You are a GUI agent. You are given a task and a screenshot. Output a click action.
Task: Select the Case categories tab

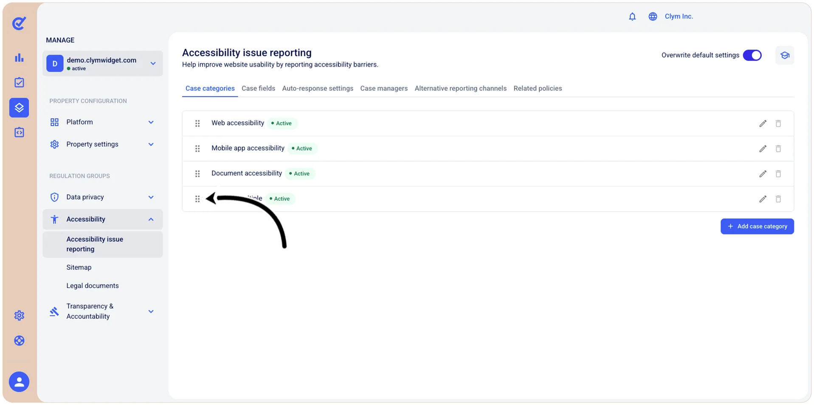(x=210, y=88)
